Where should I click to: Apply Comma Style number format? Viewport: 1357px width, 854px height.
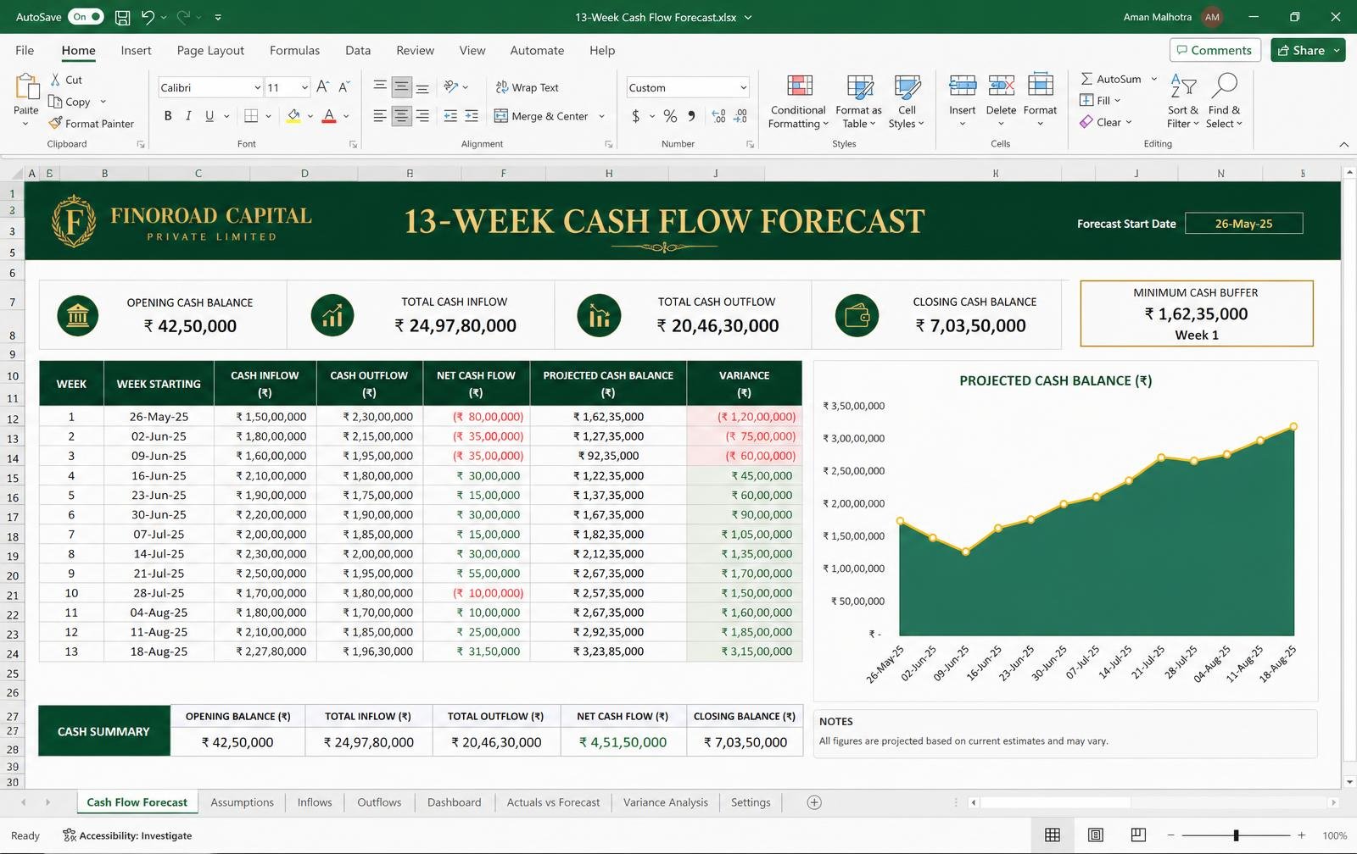692,116
